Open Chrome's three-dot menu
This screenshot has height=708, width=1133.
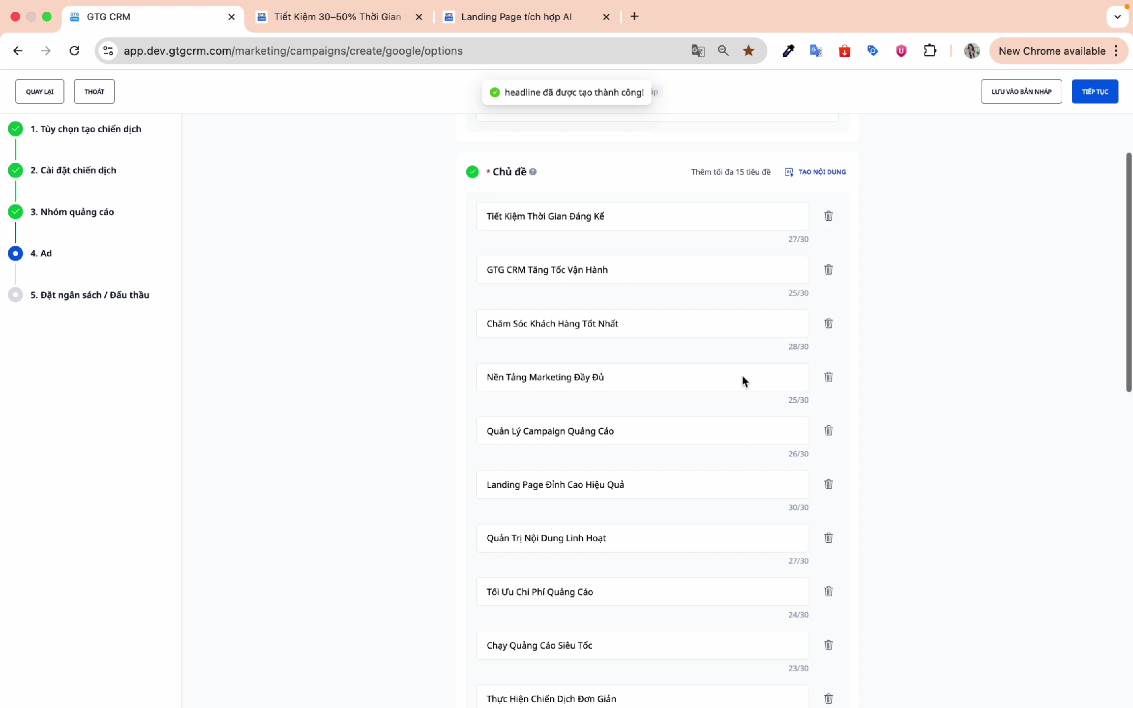(1116, 51)
